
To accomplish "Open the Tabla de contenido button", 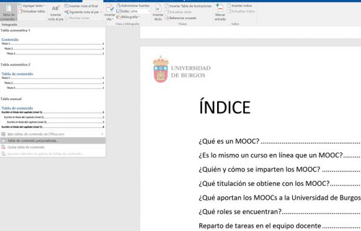I will coord(9,12).
